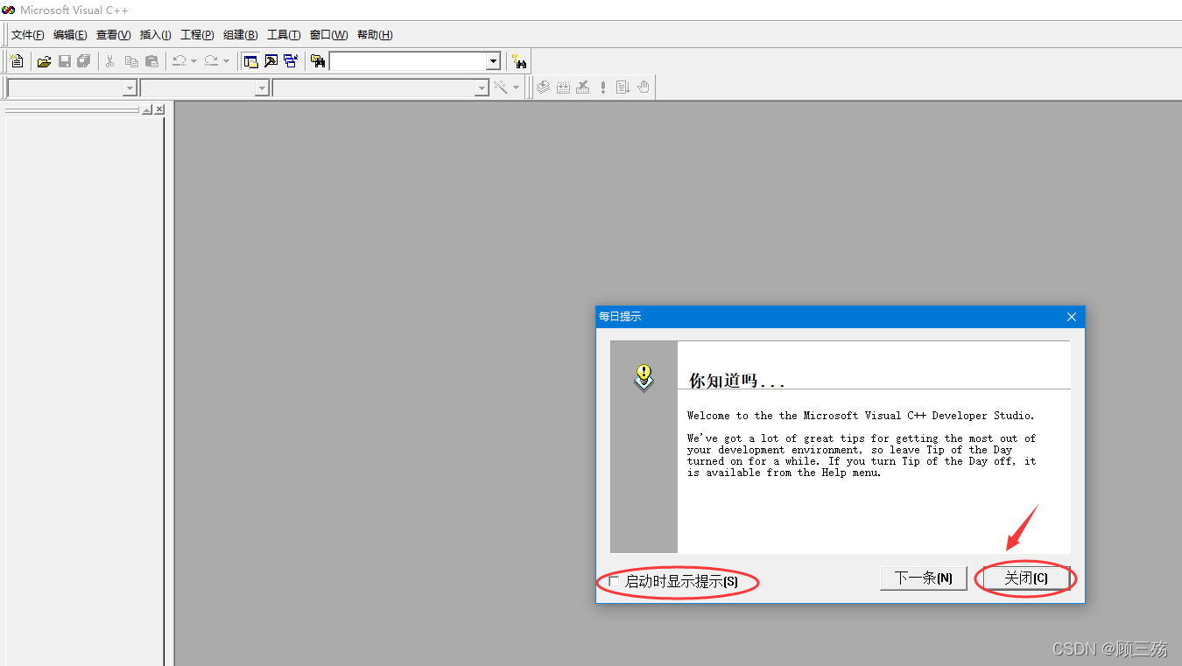Viewport: 1182px width, 666px height.
Task: Close the workspace panel with its x
Action: [159, 109]
